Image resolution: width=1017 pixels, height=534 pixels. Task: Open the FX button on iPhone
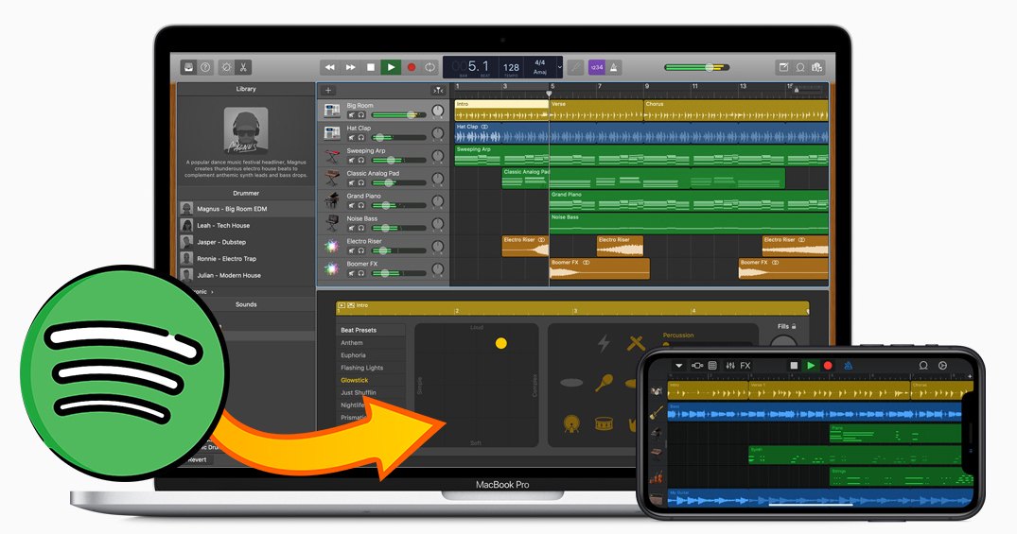[745, 366]
